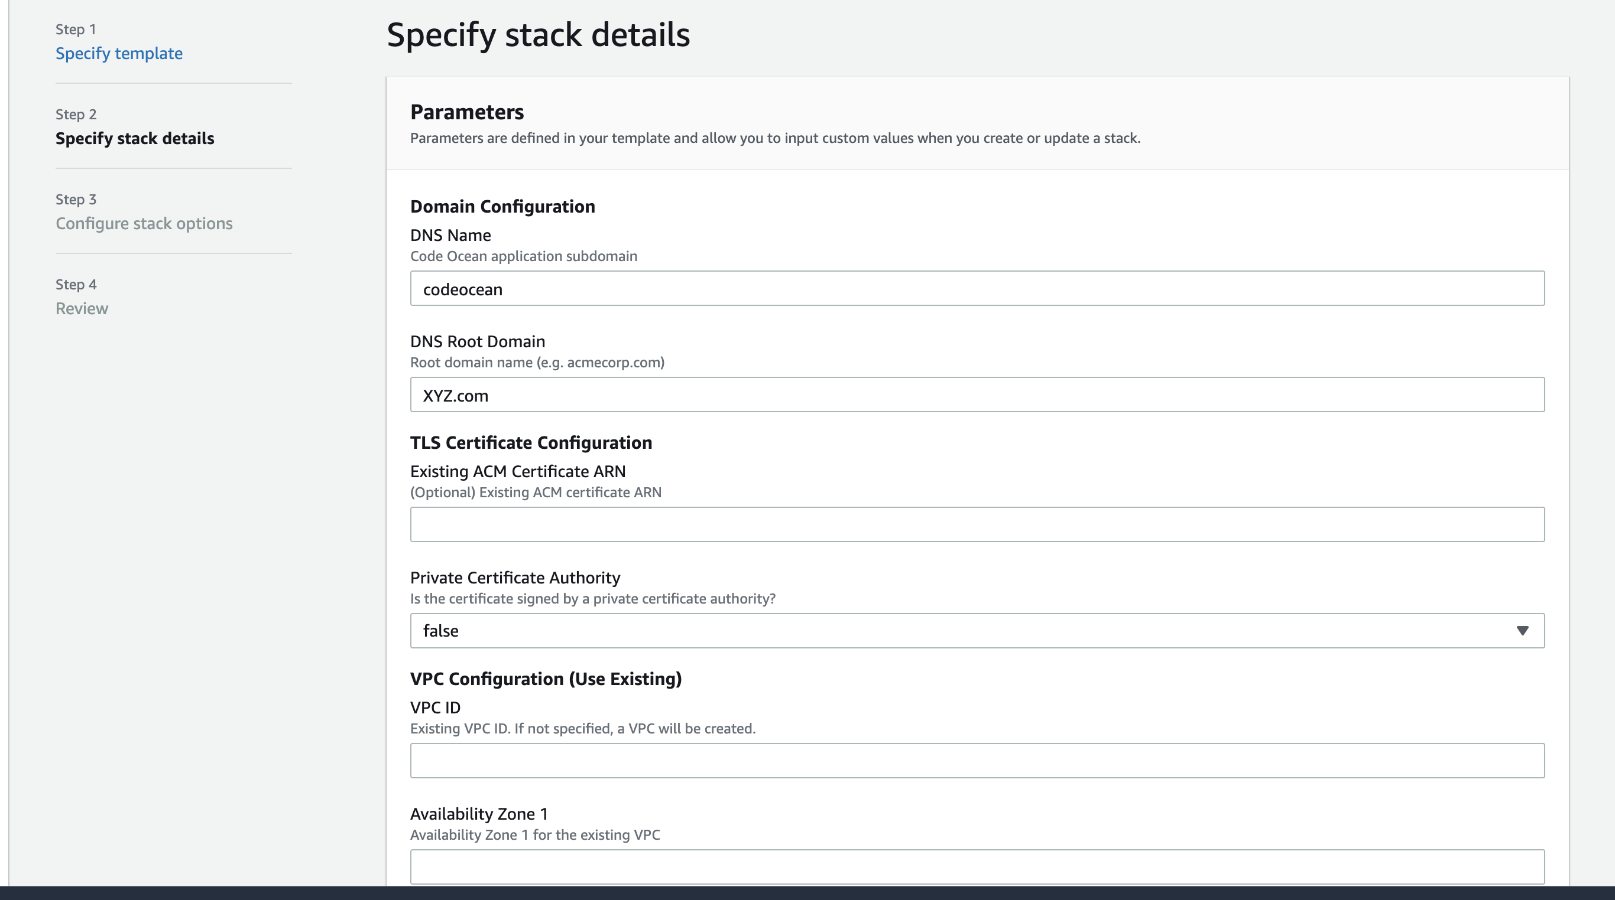Go to Step 3 Configure stack options
The height and width of the screenshot is (900, 1615).
(x=144, y=223)
